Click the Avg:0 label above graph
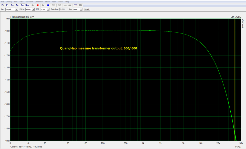 tap(238, 17)
